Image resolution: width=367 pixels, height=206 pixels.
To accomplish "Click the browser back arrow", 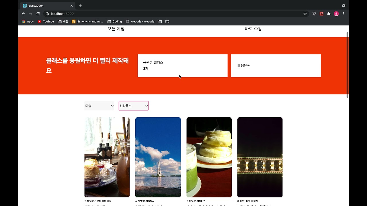I will [x=24, y=14].
